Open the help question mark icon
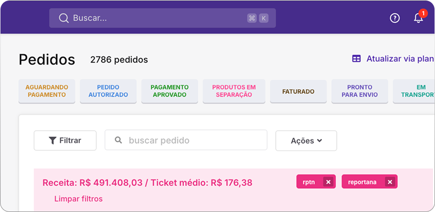The width and height of the screenshot is (435, 212). (395, 18)
